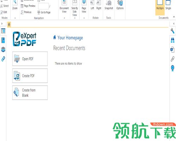Collapse the right side panel chevron

point(174,23)
